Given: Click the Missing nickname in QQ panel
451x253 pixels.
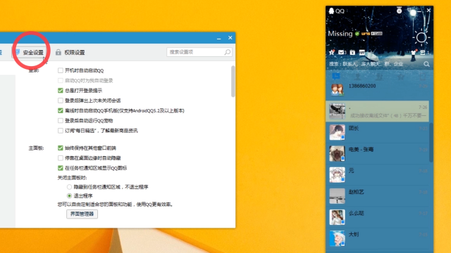Looking at the screenshot, I should (x=340, y=34).
